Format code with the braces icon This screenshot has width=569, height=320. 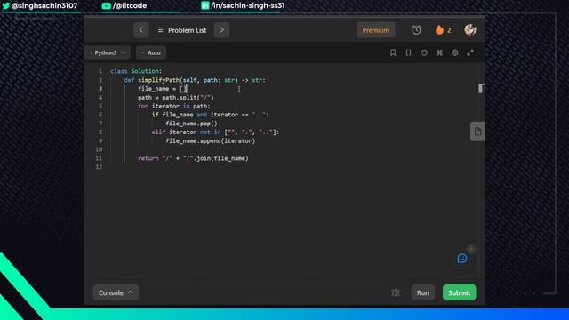coord(408,53)
